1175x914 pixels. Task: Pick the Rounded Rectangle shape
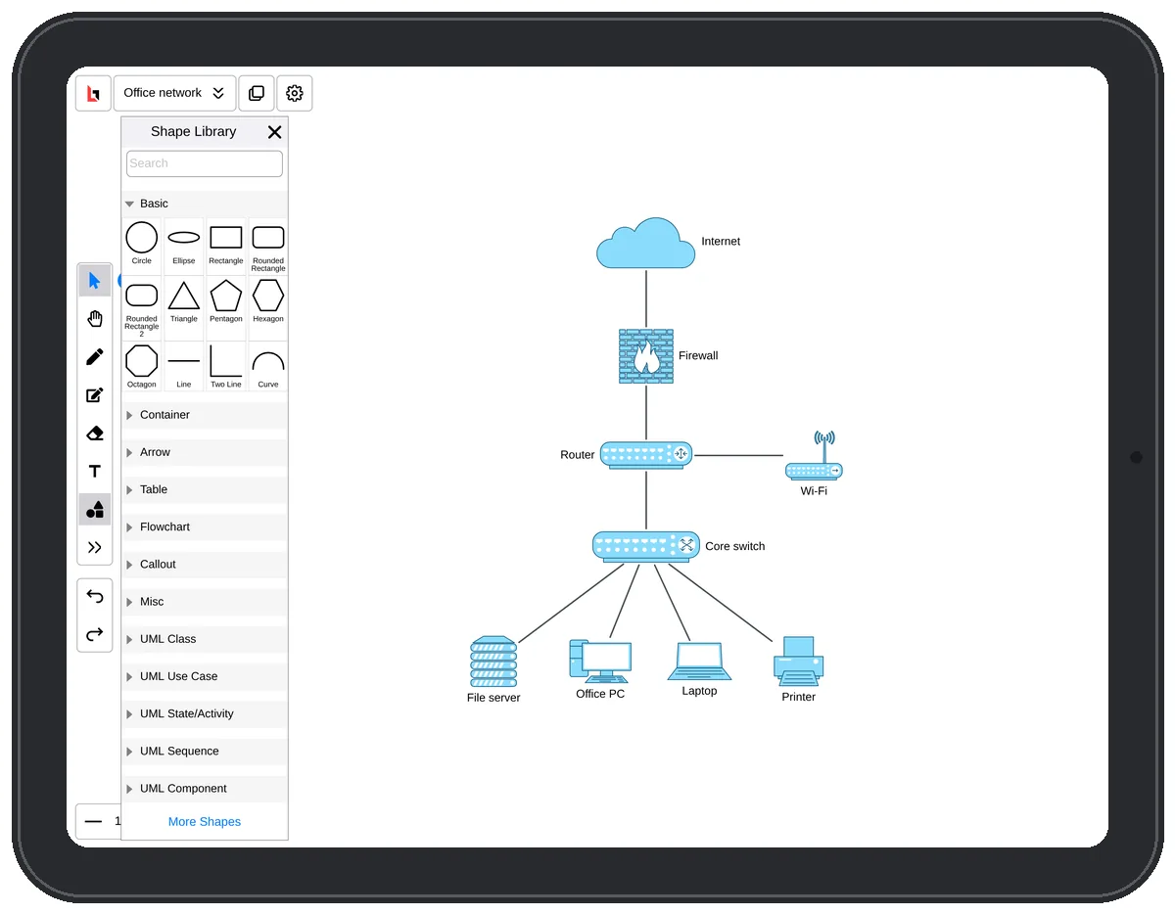(268, 246)
